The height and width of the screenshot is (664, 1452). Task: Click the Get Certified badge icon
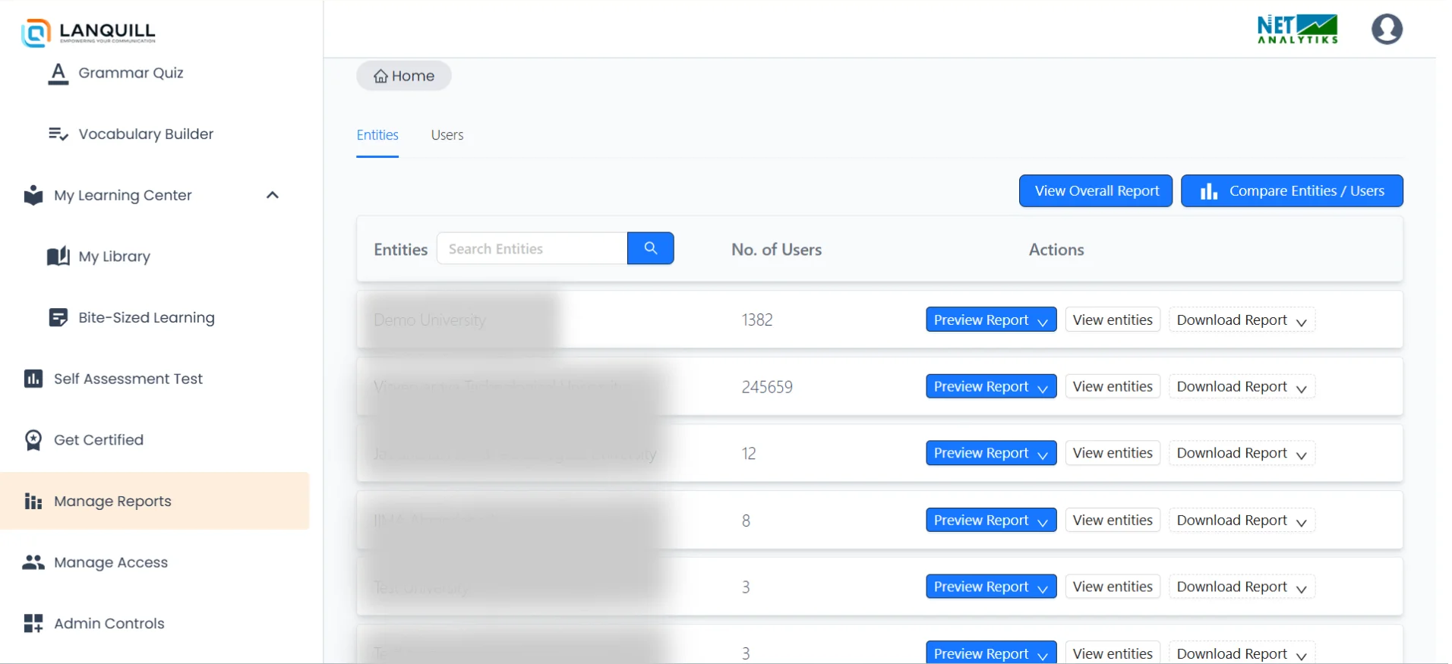(33, 440)
